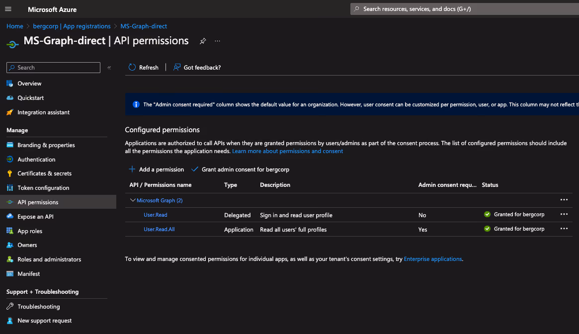The image size is (579, 334).
Task: Open the Azure portal hamburger menu
Action: pos(8,9)
